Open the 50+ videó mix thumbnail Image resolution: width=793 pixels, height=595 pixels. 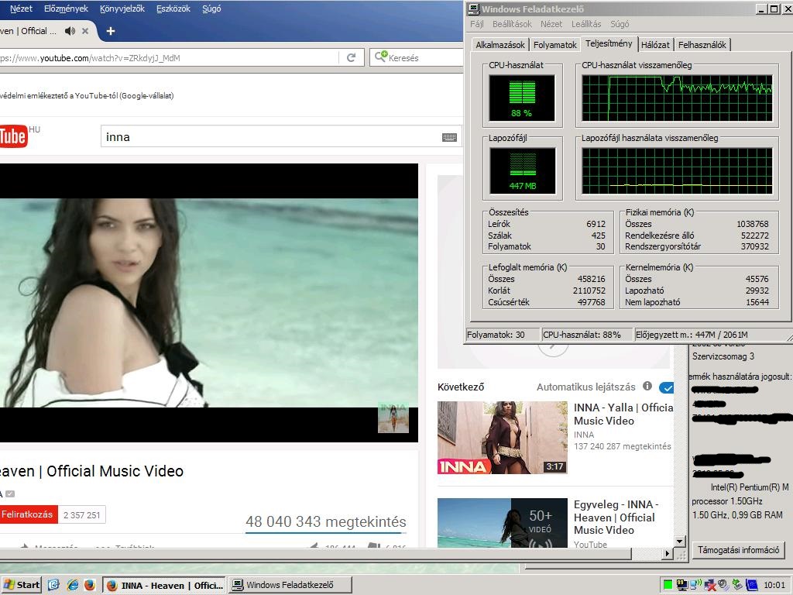point(502,523)
